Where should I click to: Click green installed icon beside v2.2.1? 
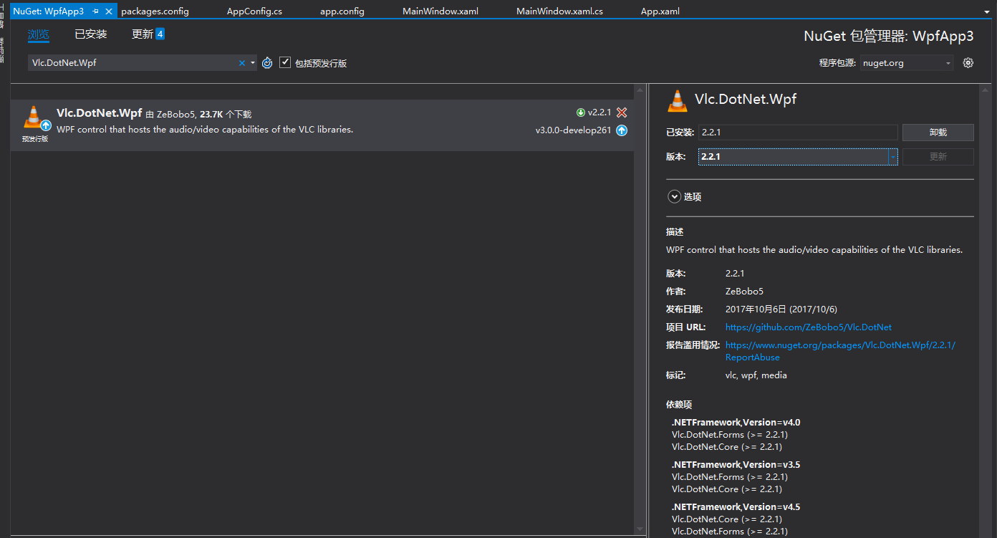click(581, 112)
